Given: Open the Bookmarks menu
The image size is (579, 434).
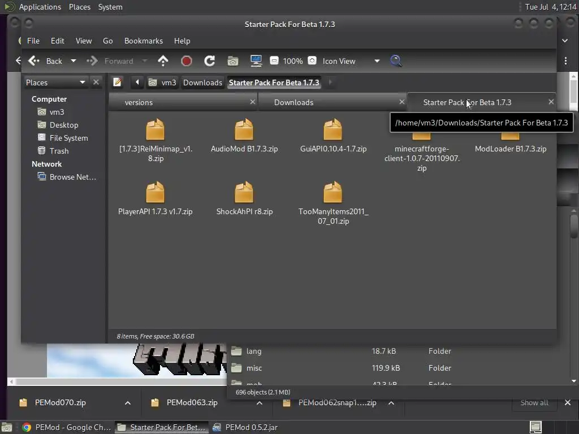Looking at the screenshot, I should tap(143, 41).
